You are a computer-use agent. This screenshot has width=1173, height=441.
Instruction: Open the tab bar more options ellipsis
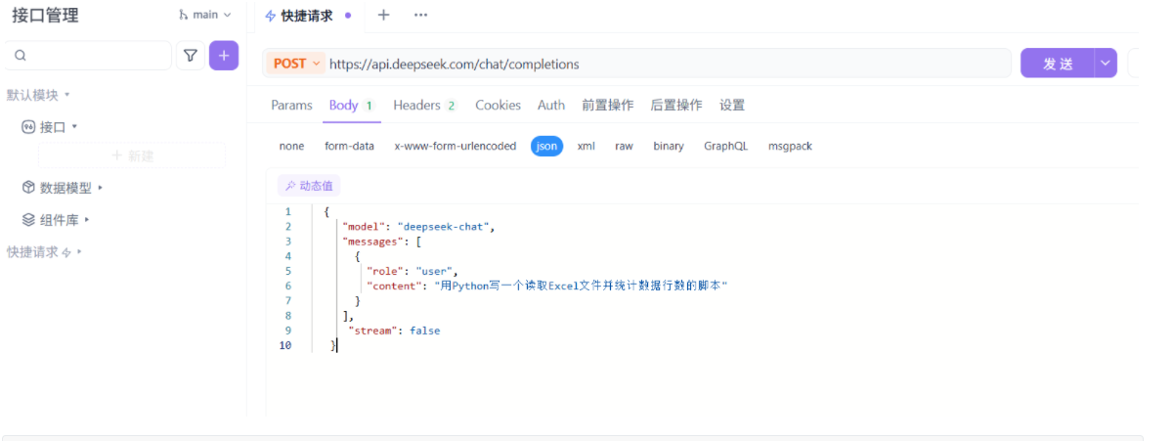420,15
